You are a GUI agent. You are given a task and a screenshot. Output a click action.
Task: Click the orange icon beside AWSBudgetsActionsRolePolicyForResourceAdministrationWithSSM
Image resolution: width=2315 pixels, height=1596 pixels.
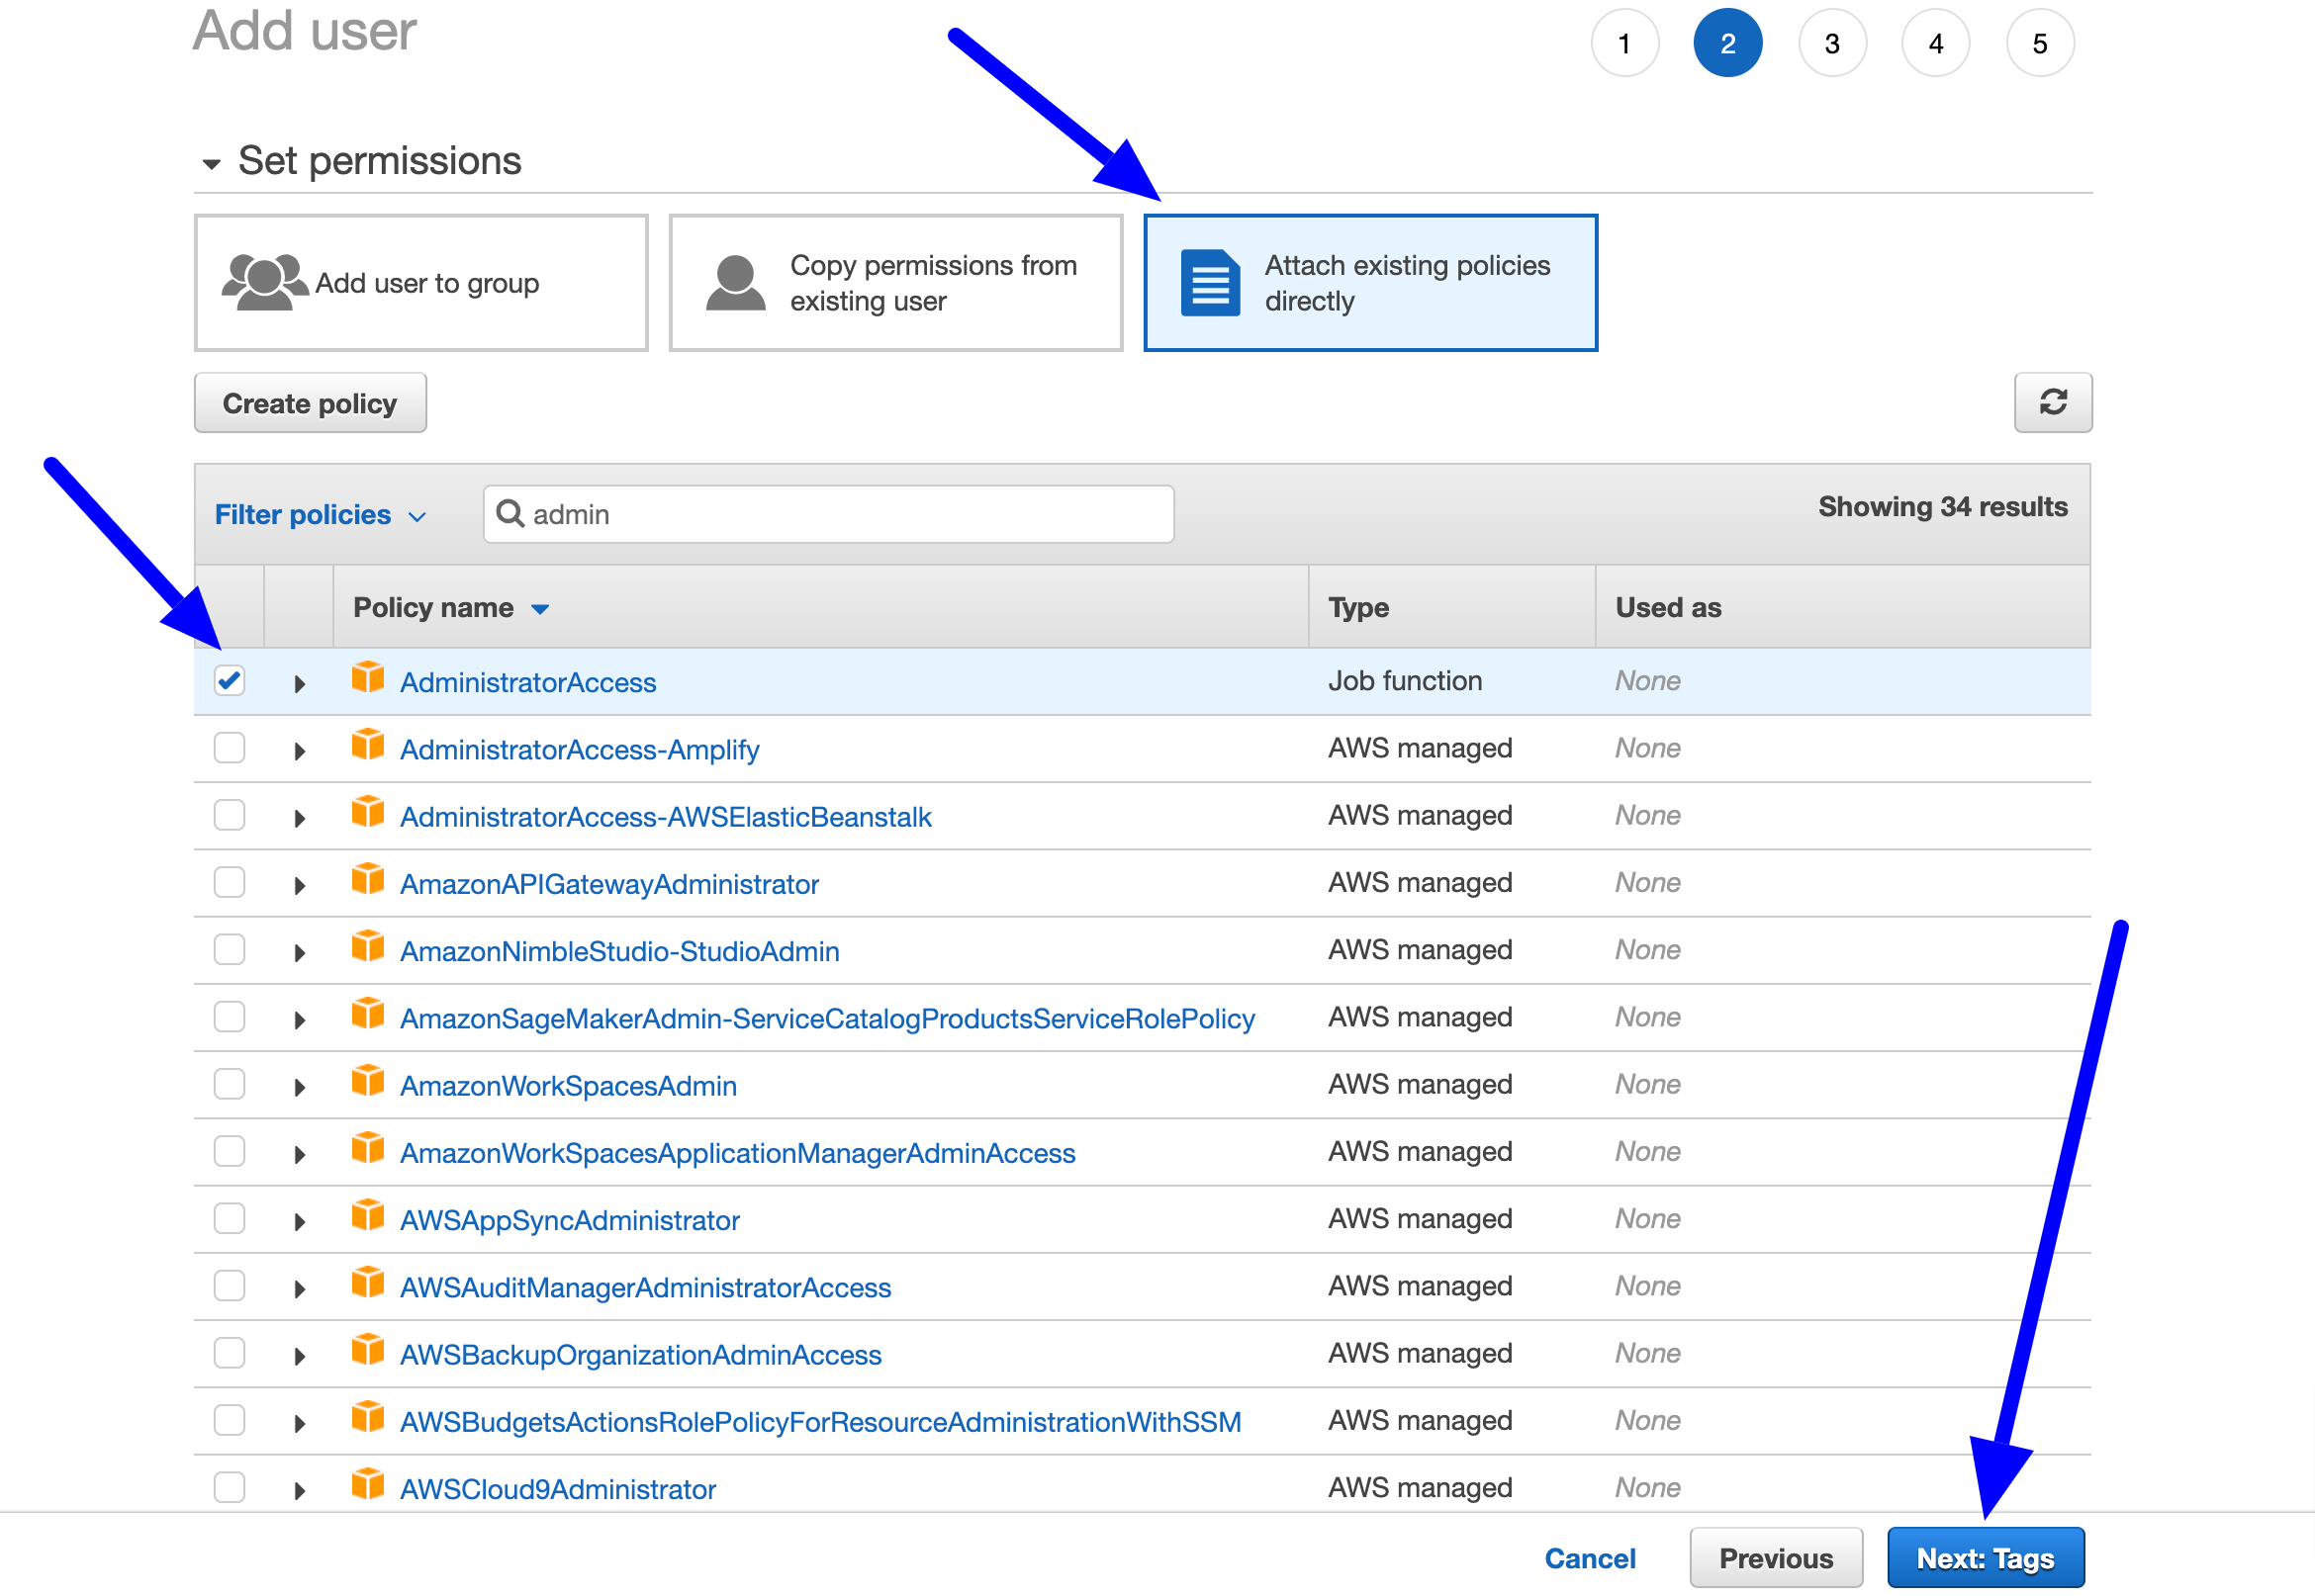coord(368,1417)
